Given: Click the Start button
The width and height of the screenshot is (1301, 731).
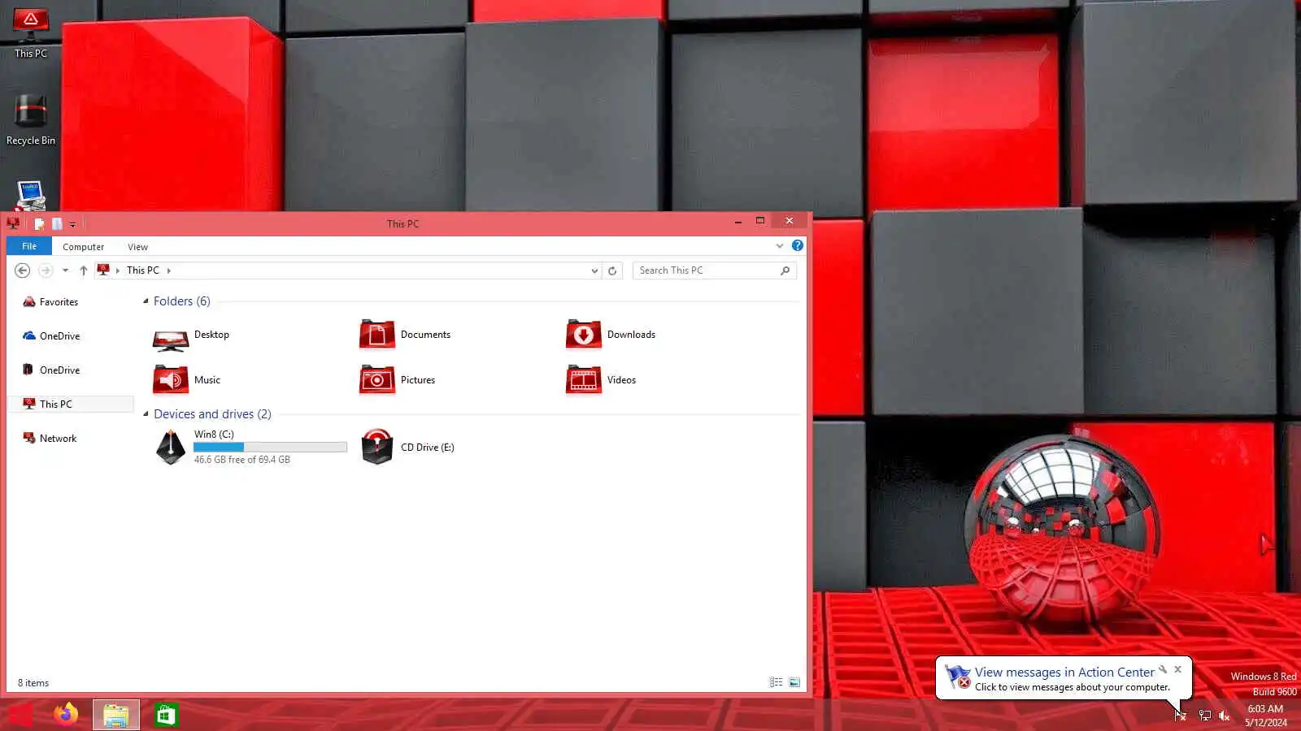Looking at the screenshot, I should (20, 715).
